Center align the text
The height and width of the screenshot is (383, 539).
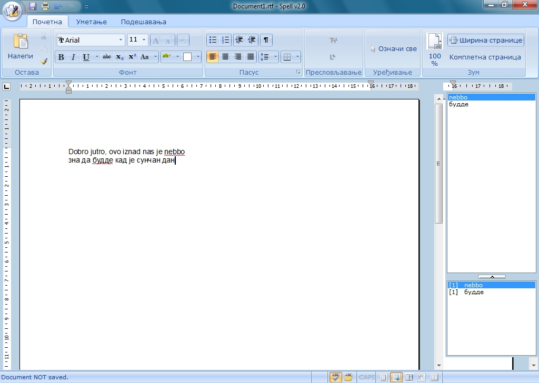tap(225, 57)
